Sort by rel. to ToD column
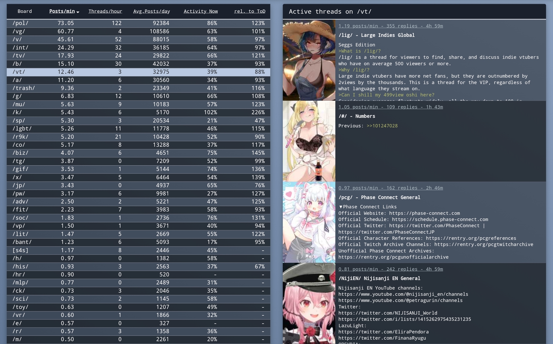Screen dimensions: 553x344 tap(250, 11)
